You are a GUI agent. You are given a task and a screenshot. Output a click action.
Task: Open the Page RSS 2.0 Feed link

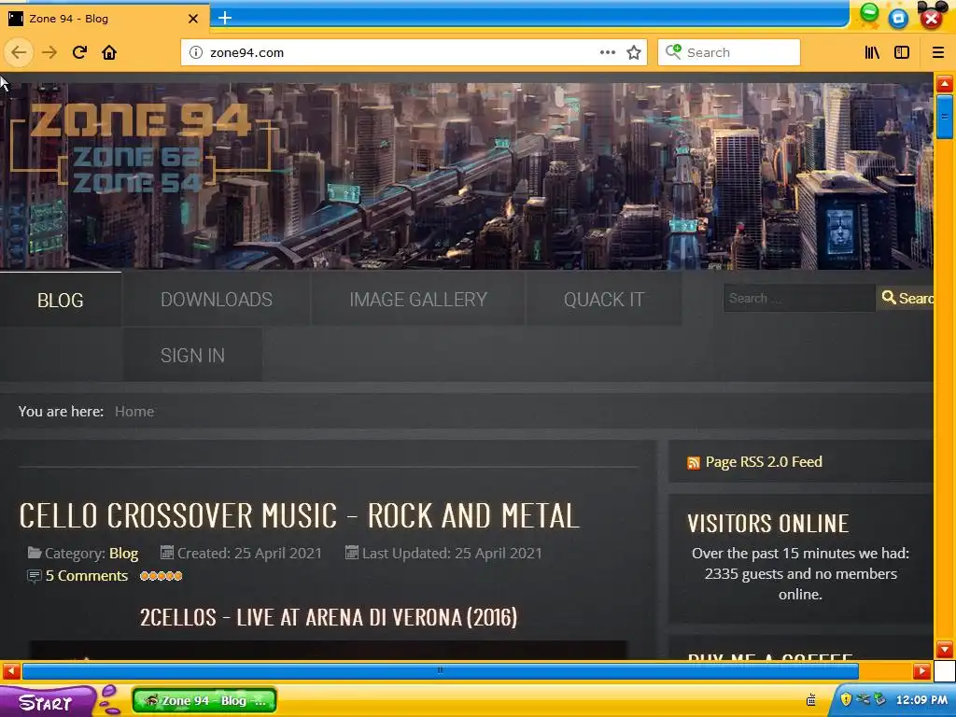(764, 462)
